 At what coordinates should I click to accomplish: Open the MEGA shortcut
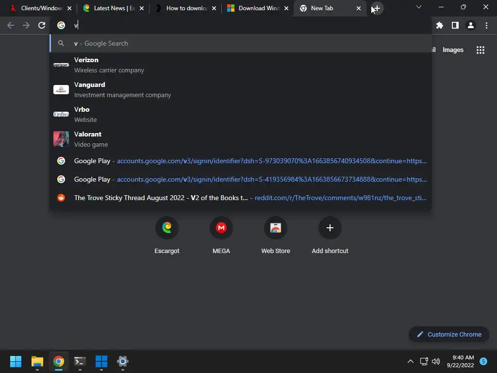(221, 236)
